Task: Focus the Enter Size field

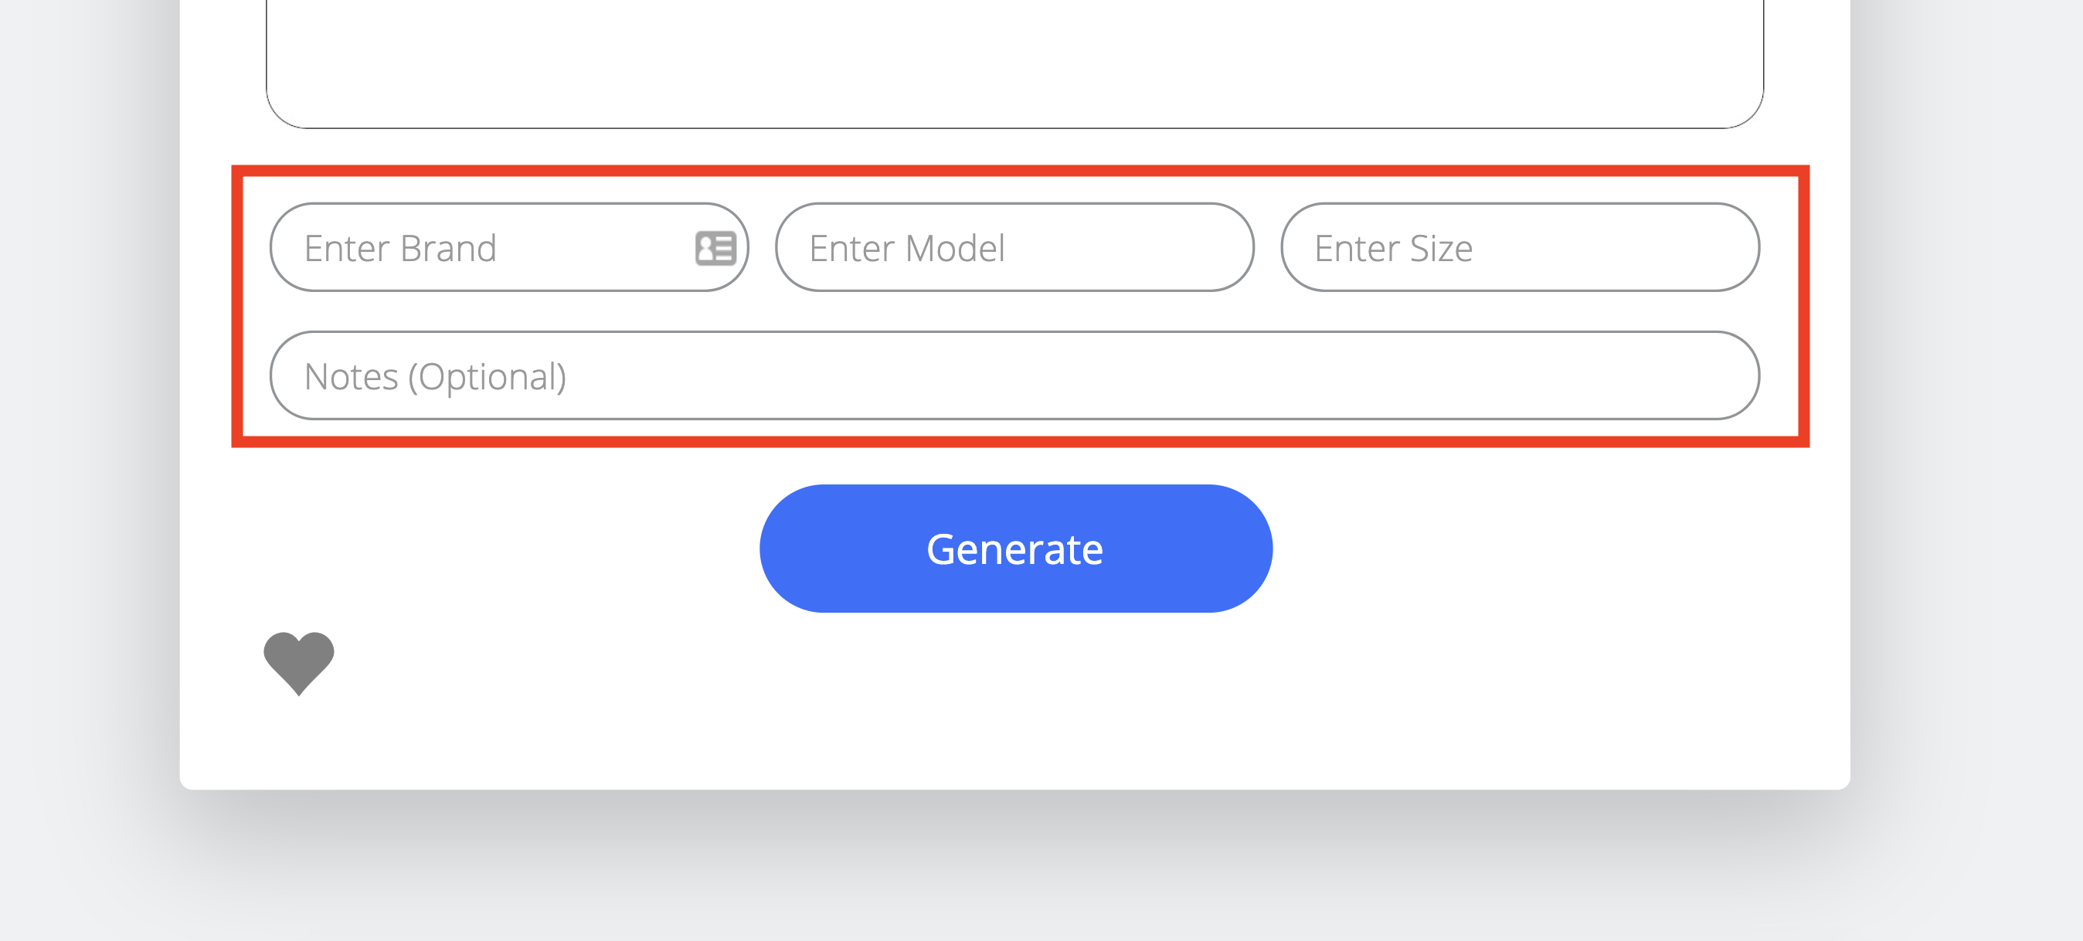Action: (x=1521, y=247)
